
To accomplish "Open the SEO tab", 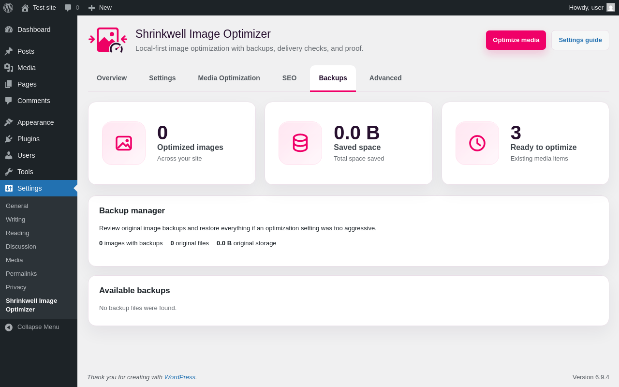I will point(290,78).
